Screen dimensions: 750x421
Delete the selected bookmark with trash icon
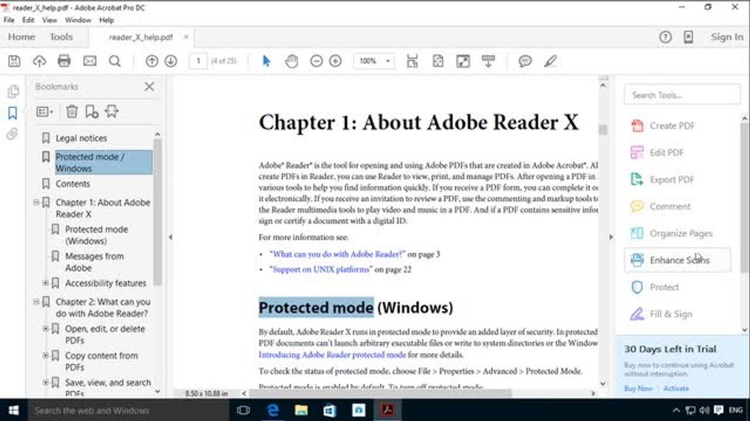(71, 111)
